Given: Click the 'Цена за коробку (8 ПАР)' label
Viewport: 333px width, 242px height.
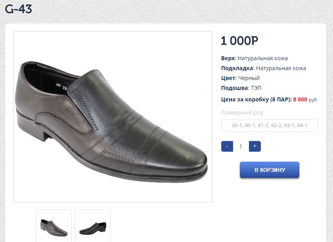Looking at the screenshot, I should click(x=256, y=99).
